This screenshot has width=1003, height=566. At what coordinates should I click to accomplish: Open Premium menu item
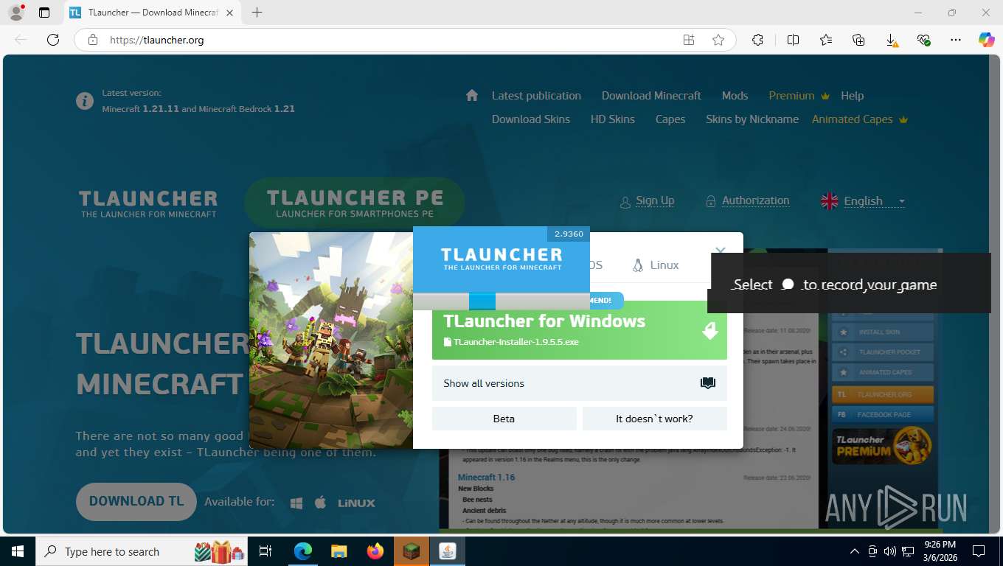click(799, 96)
